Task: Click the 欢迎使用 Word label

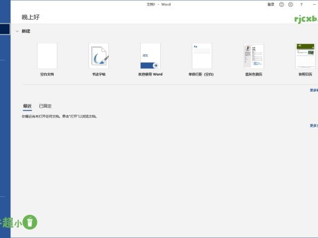Action: [x=151, y=74]
